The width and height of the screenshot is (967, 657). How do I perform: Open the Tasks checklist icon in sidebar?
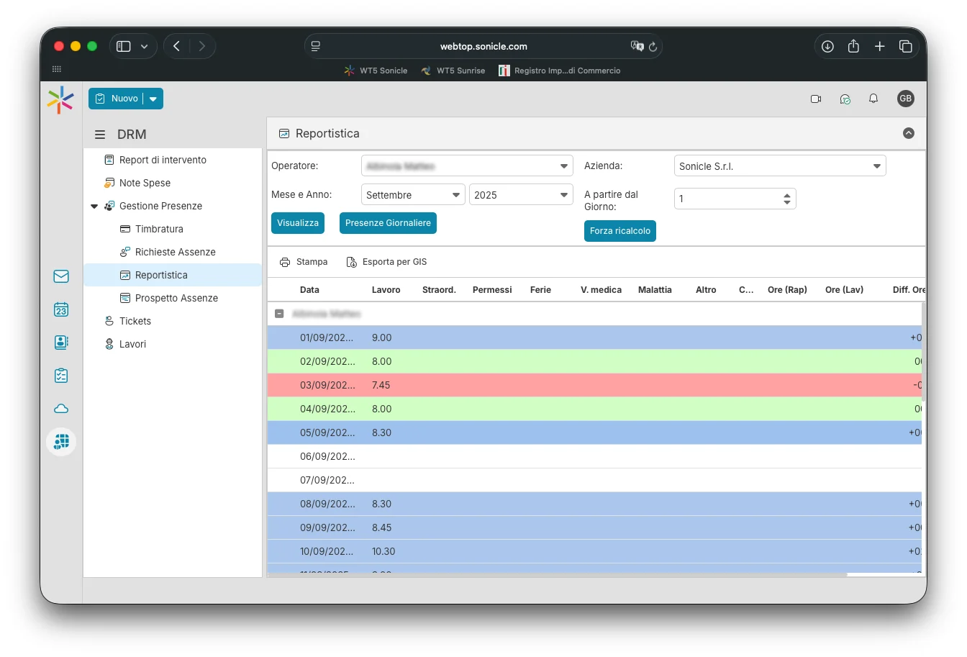(x=61, y=376)
